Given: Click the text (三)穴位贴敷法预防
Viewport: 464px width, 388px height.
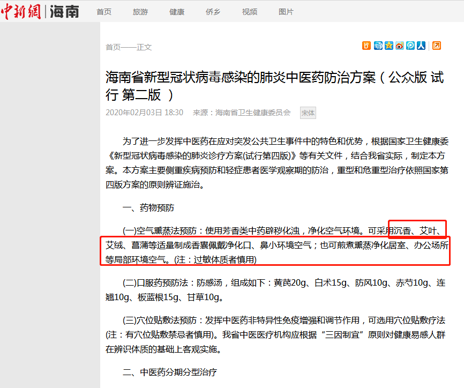Looking at the screenshot, I should [160, 320].
